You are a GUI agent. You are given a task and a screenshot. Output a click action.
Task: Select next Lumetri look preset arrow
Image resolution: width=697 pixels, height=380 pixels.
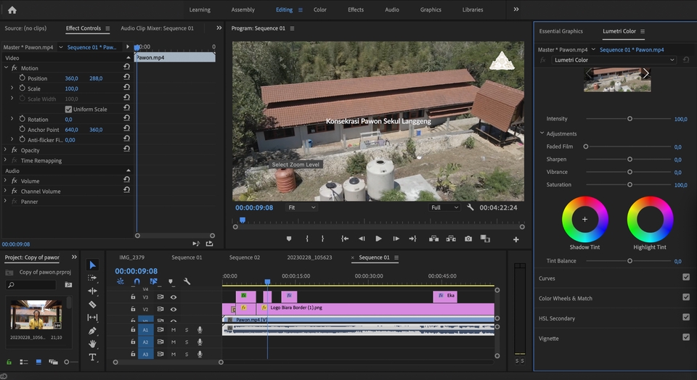pyautogui.click(x=646, y=74)
